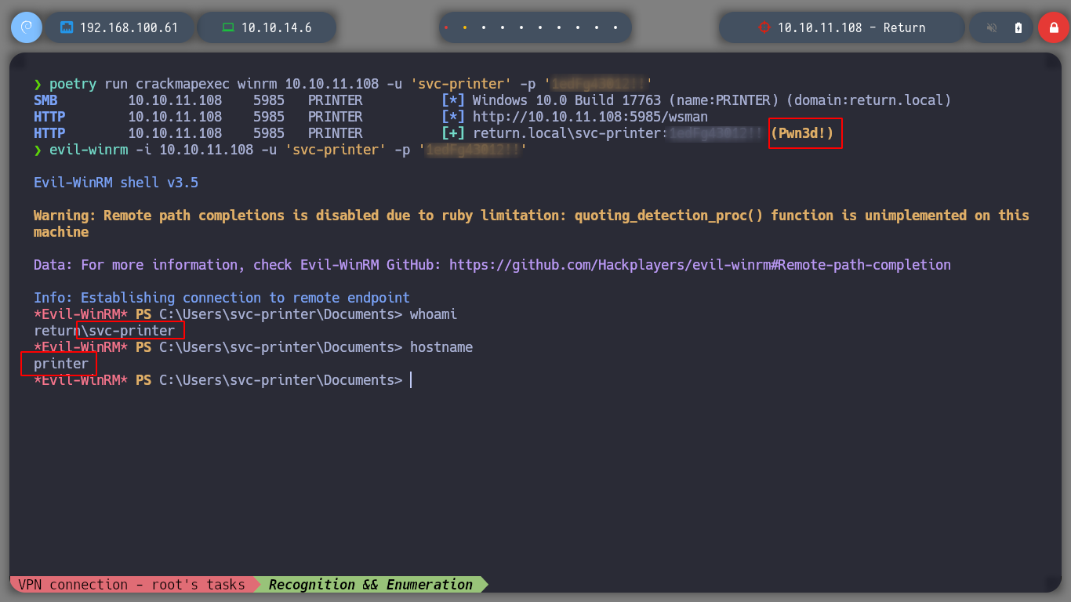Click the red crosshair target icon
Image resolution: width=1071 pixels, height=602 pixels.
click(x=764, y=27)
